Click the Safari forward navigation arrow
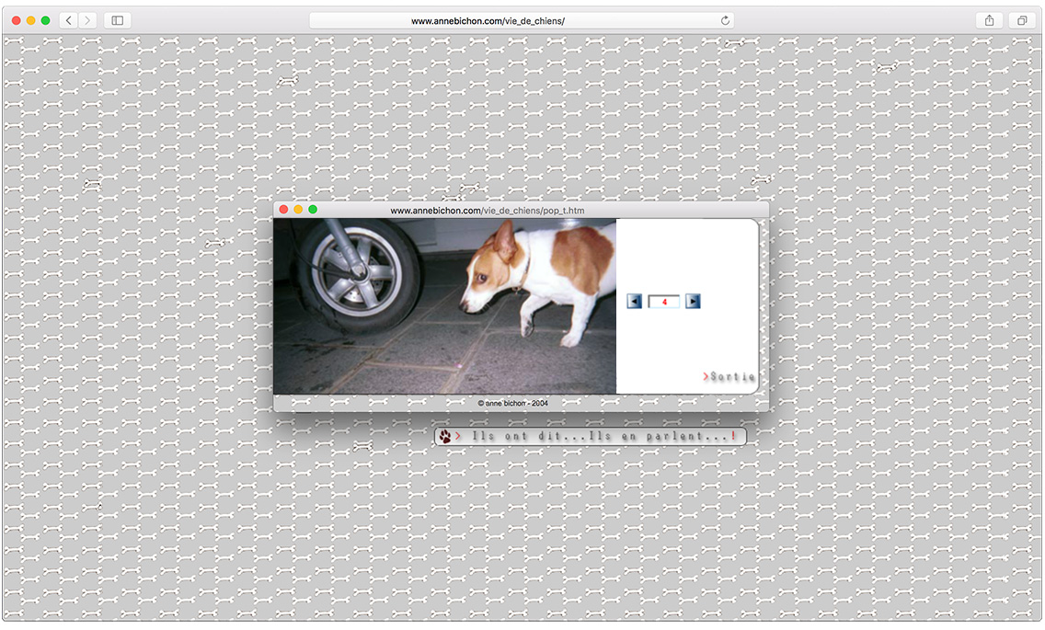Viewport: 1045px width, 630px height. (87, 20)
